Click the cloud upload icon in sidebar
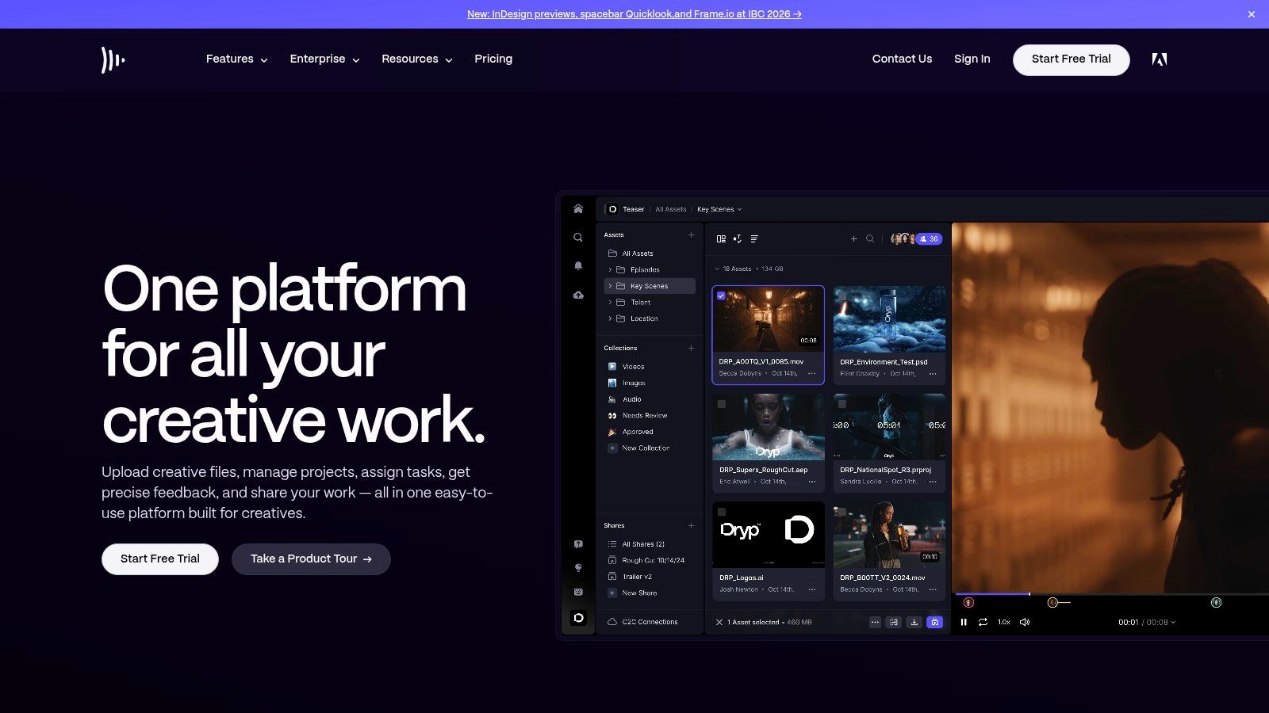This screenshot has height=713, width=1269. 578,295
